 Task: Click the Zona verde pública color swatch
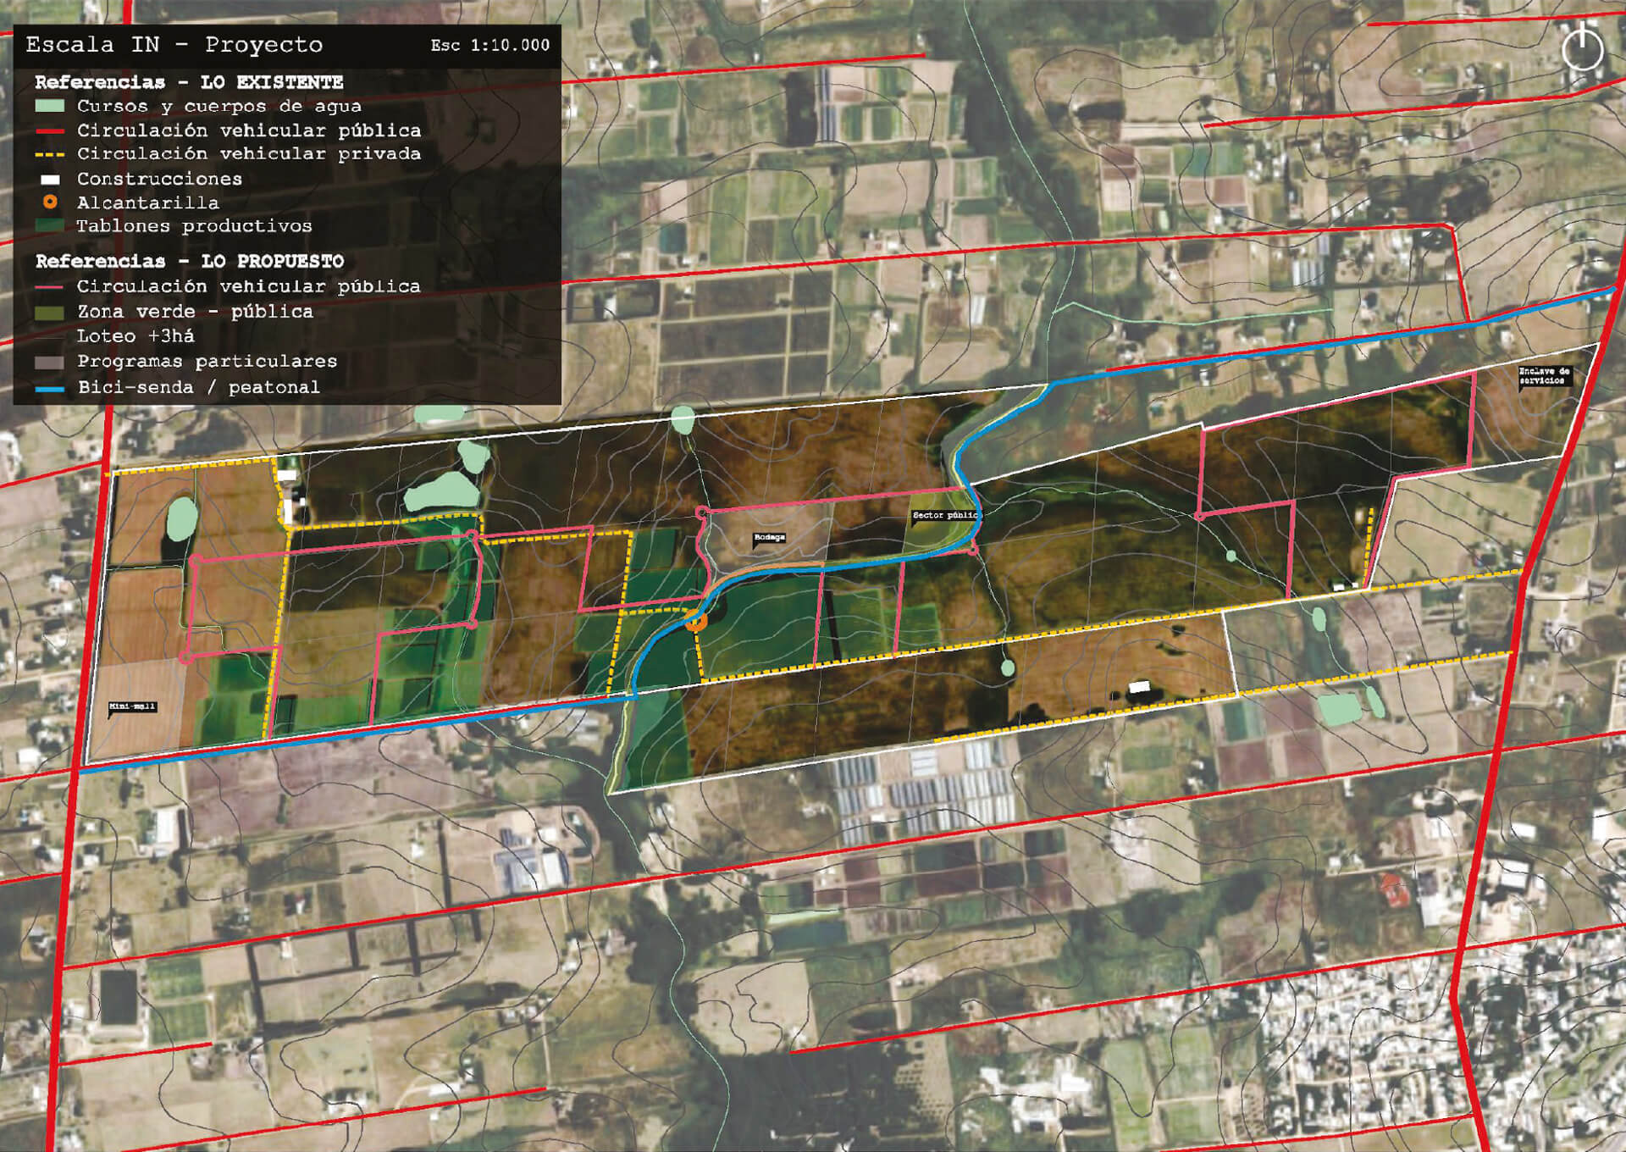(x=50, y=313)
